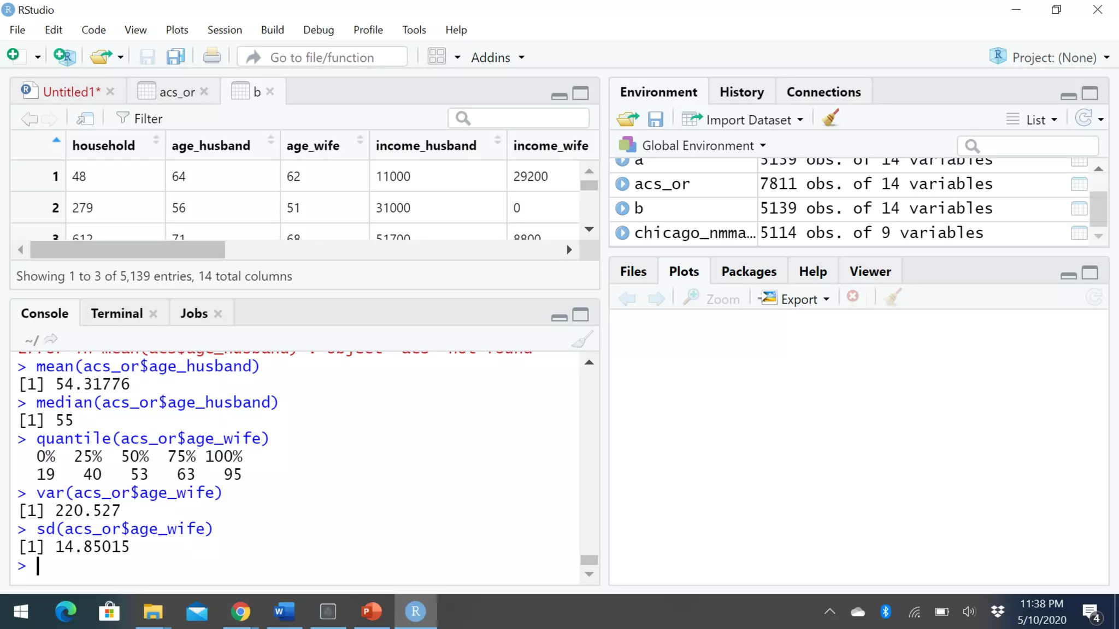The height and width of the screenshot is (629, 1119).
Task: Click the Zoom plot button
Action: tap(711, 299)
